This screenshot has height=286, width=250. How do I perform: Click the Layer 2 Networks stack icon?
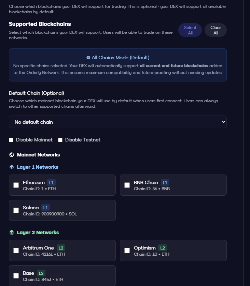click(12, 232)
